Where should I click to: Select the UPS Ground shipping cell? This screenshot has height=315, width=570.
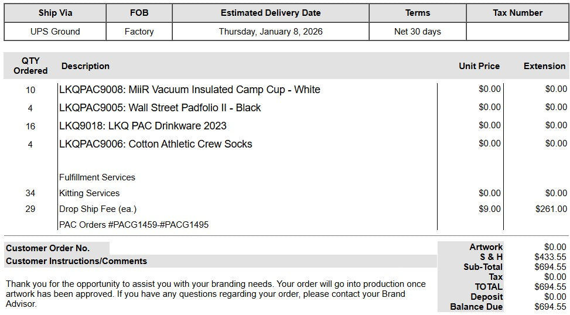(x=55, y=32)
